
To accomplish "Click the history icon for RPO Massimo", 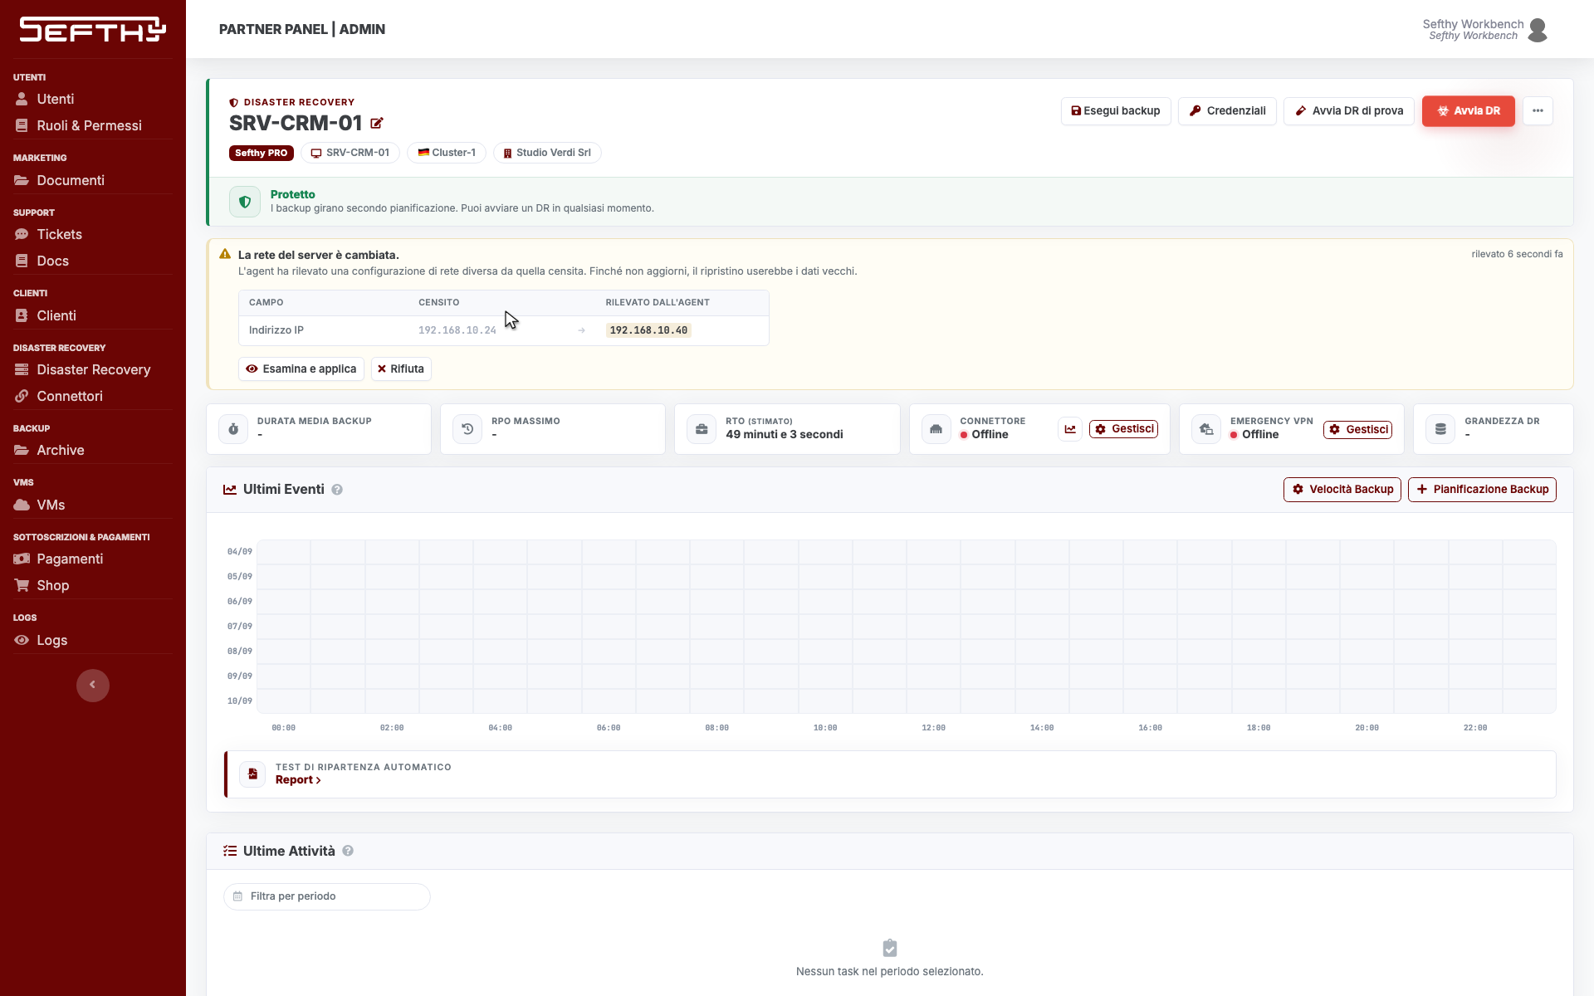I will pyautogui.click(x=467, y=429).
